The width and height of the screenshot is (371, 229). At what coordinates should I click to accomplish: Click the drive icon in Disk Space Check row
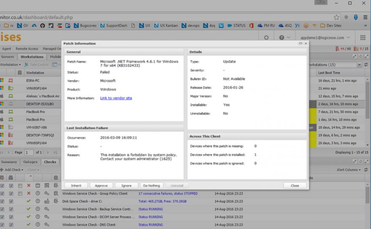(x=46, y=201)
